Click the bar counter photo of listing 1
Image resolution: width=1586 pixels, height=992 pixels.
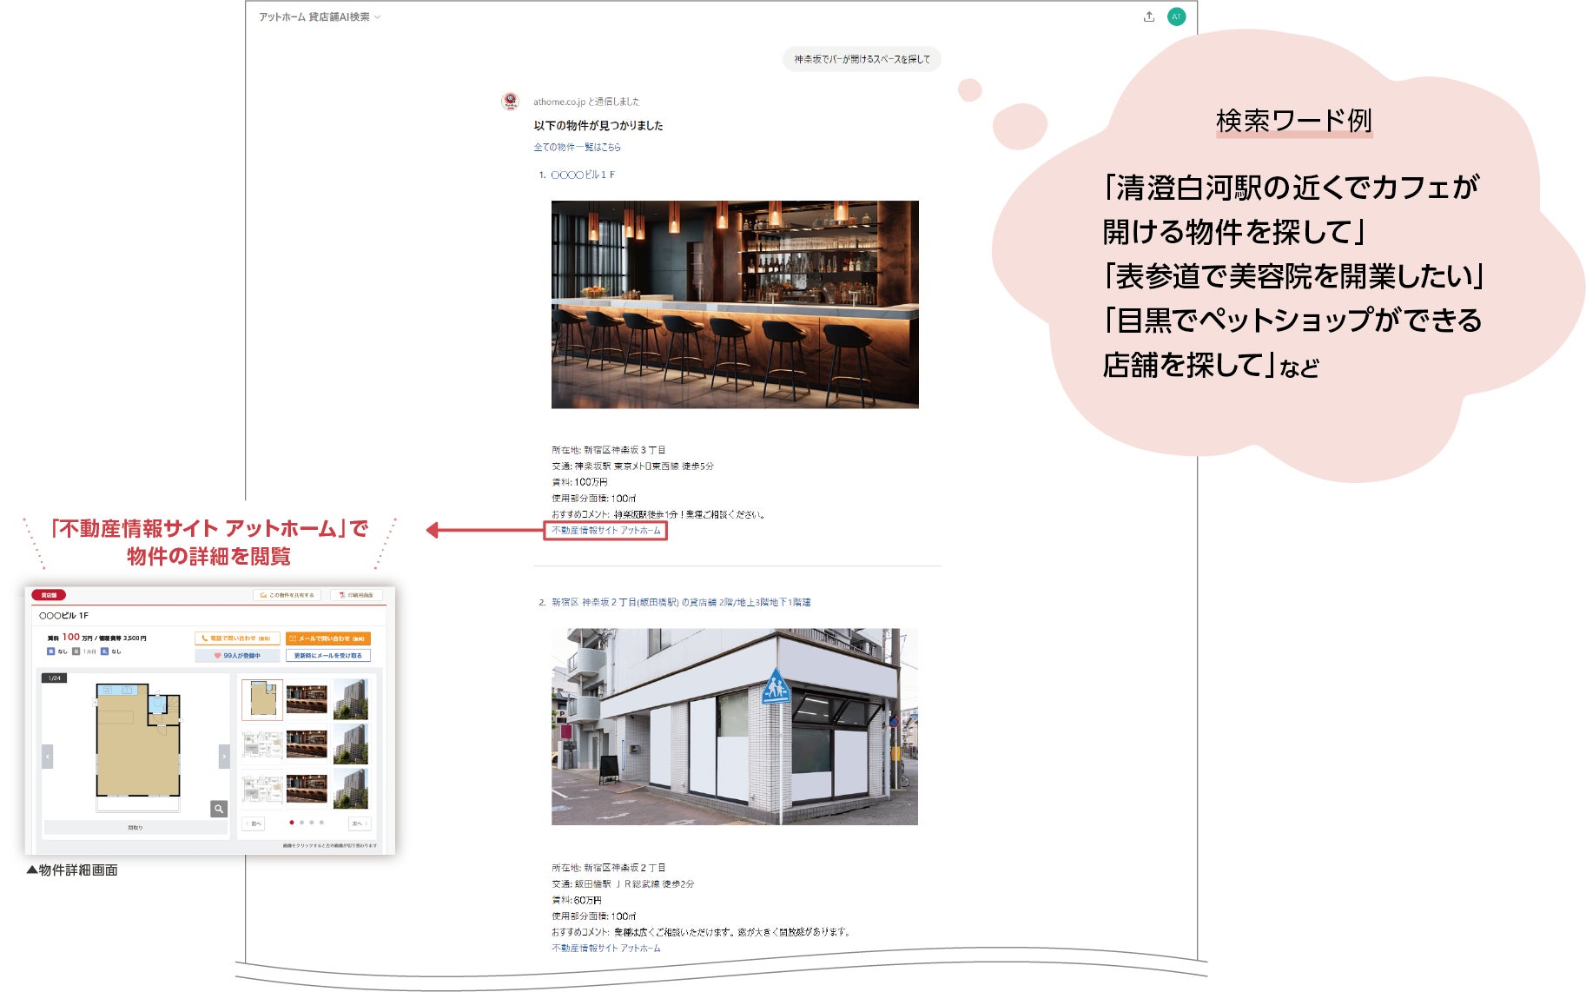click(x=735, y=304)
